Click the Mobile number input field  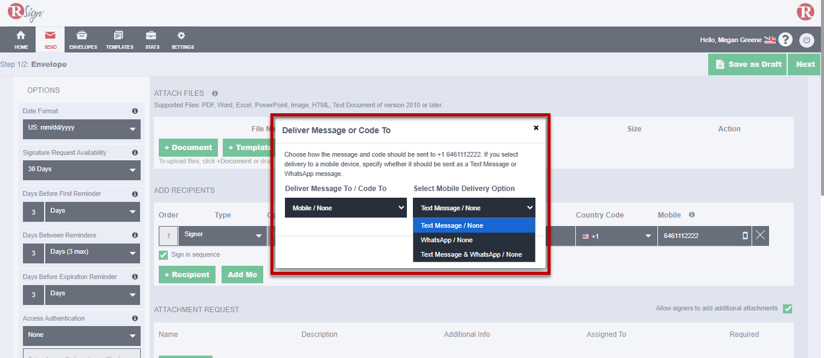(699, 236)
